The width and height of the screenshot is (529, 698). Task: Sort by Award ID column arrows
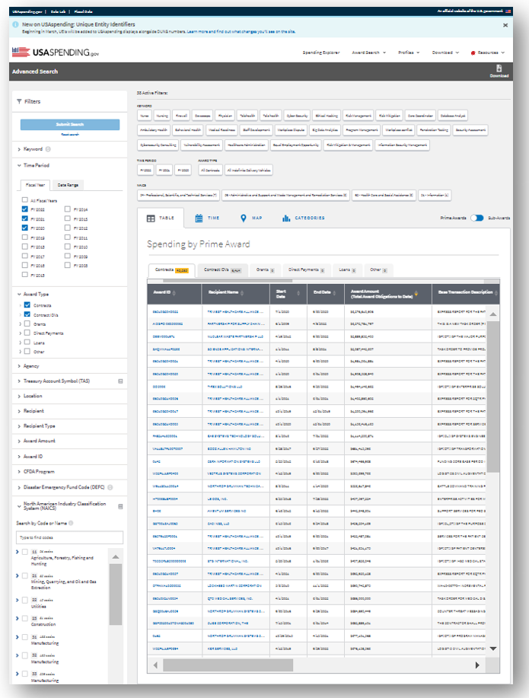pyautogui.click(x=174, y=293)
